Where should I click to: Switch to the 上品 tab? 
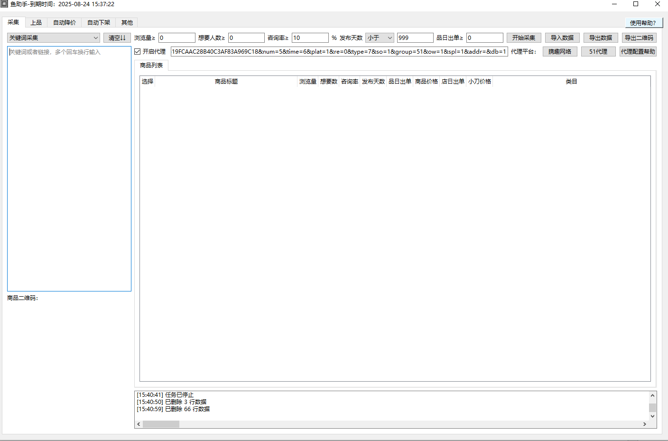click(x=36, y=23)
